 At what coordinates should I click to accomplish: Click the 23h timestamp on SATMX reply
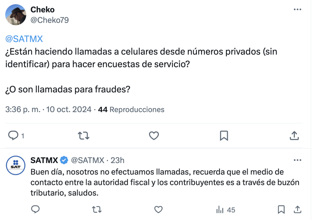(x=117, y=161)
